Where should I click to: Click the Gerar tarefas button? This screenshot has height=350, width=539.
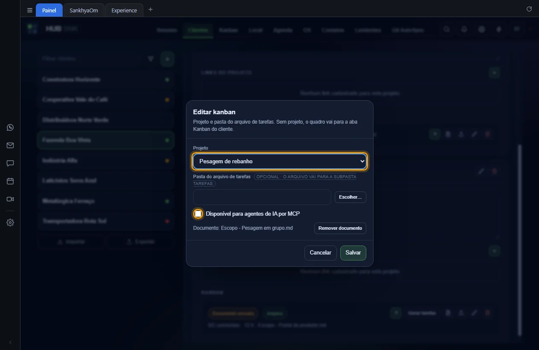tap(421, 313)
